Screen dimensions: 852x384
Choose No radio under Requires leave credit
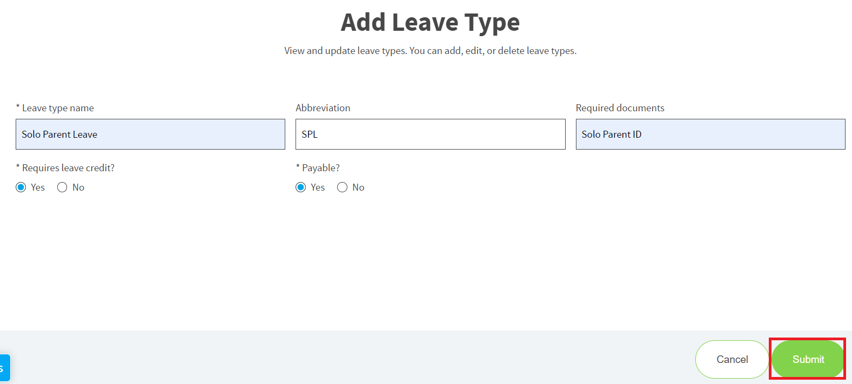(x=62, y=187)
